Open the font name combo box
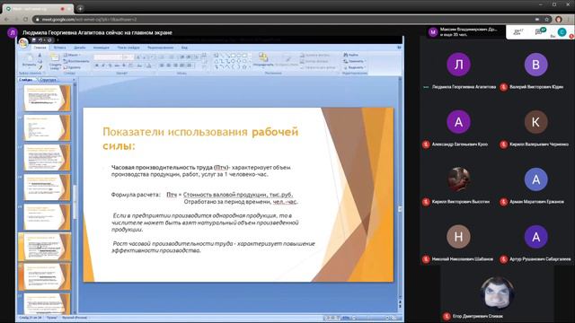575x323 pixels. tap(108, 57)
